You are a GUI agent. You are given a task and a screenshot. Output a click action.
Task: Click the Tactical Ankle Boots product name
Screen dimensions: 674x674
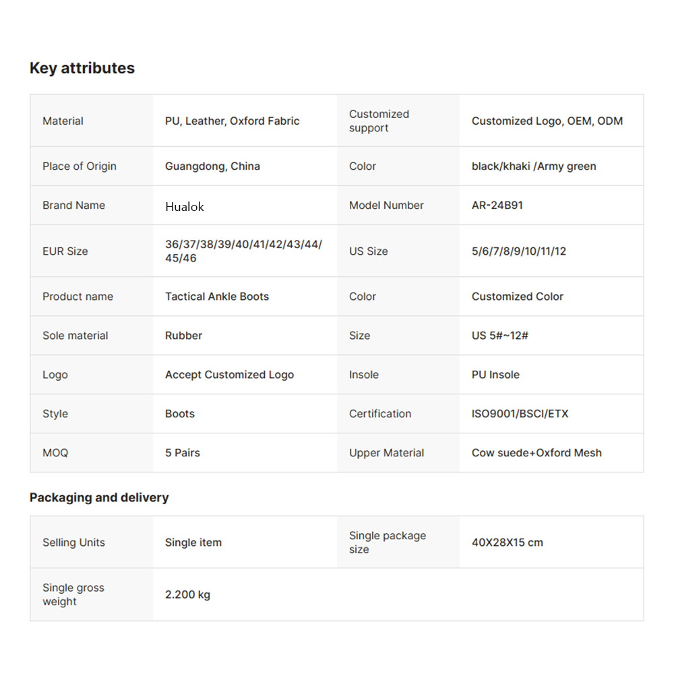click(x=217, y=297)
